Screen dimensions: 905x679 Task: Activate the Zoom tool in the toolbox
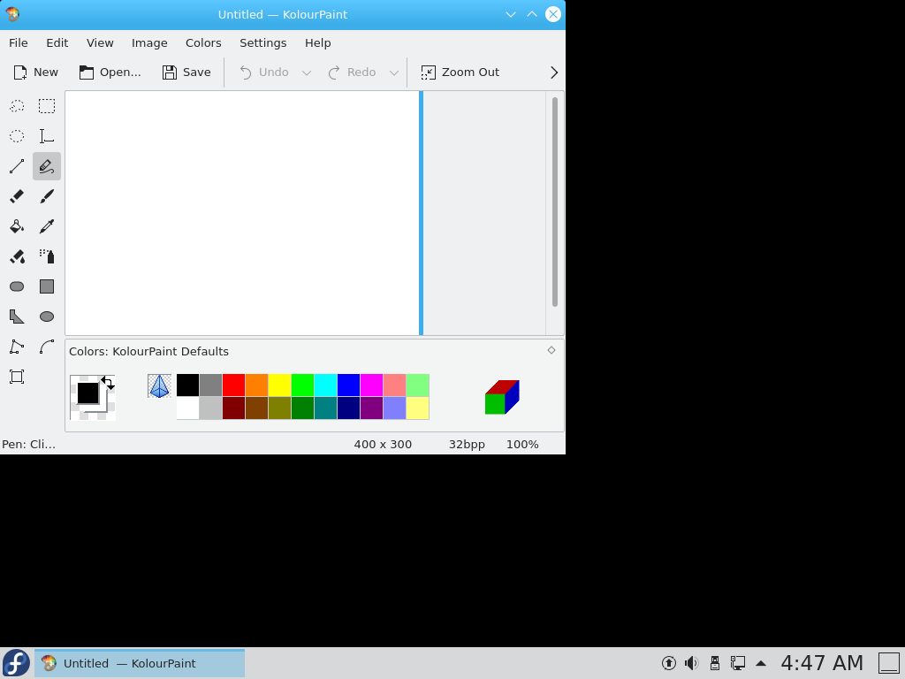[17, 377]
